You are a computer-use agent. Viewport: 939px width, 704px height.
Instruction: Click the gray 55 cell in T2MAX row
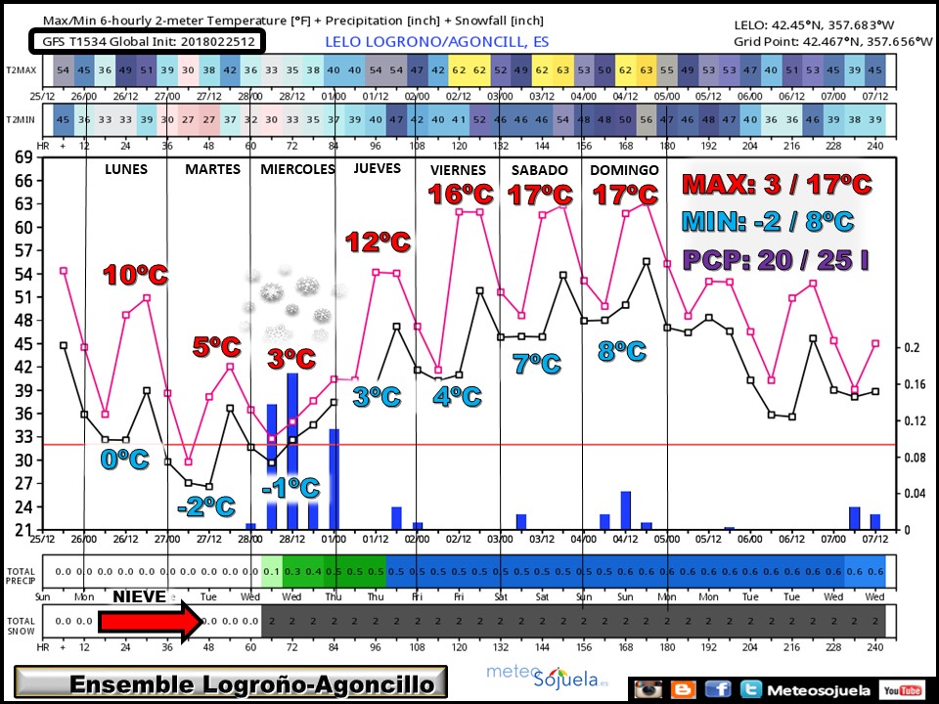pyautogui.click(x=667, y=70)
